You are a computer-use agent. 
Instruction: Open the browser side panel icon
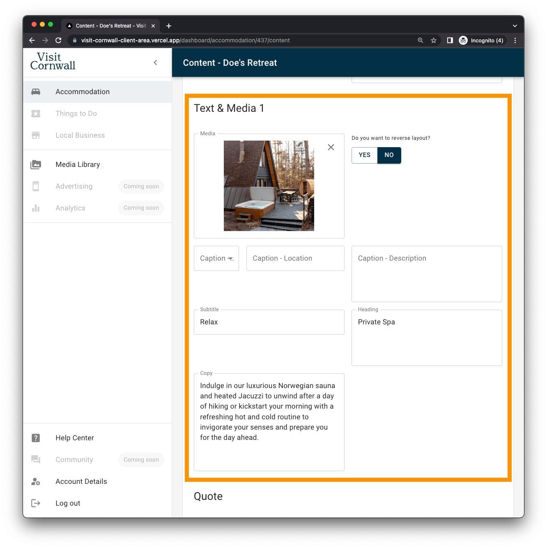click(x=450, y=40)
